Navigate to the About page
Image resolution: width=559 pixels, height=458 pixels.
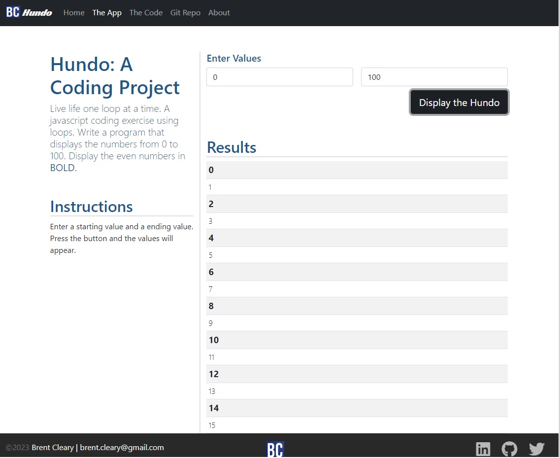(x=219, y=13)
